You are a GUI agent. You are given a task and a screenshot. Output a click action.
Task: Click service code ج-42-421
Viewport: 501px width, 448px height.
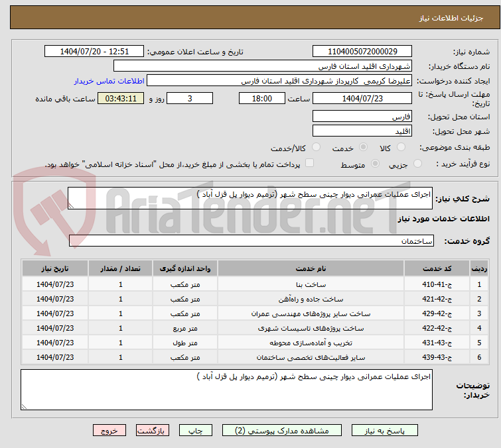(x=437, y=299)
